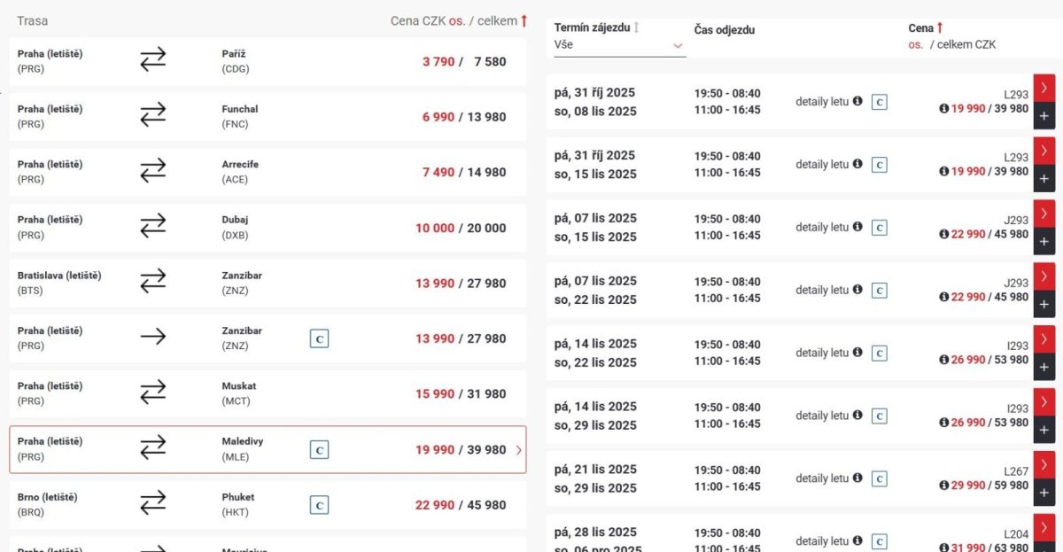Open the 'Termín zájezdu' Vše dropdown
The height and width of the screenshot is (552, 1063).
pyautogui.click(x=620, y=44)
